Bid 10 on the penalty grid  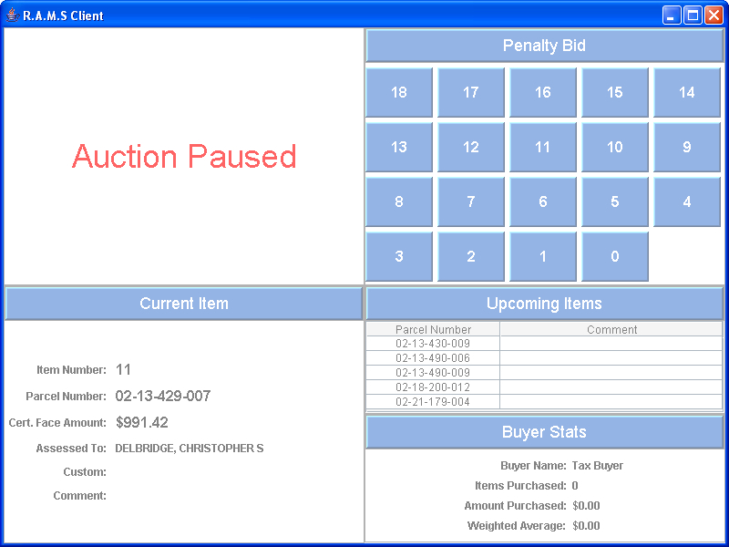point(615,147)
